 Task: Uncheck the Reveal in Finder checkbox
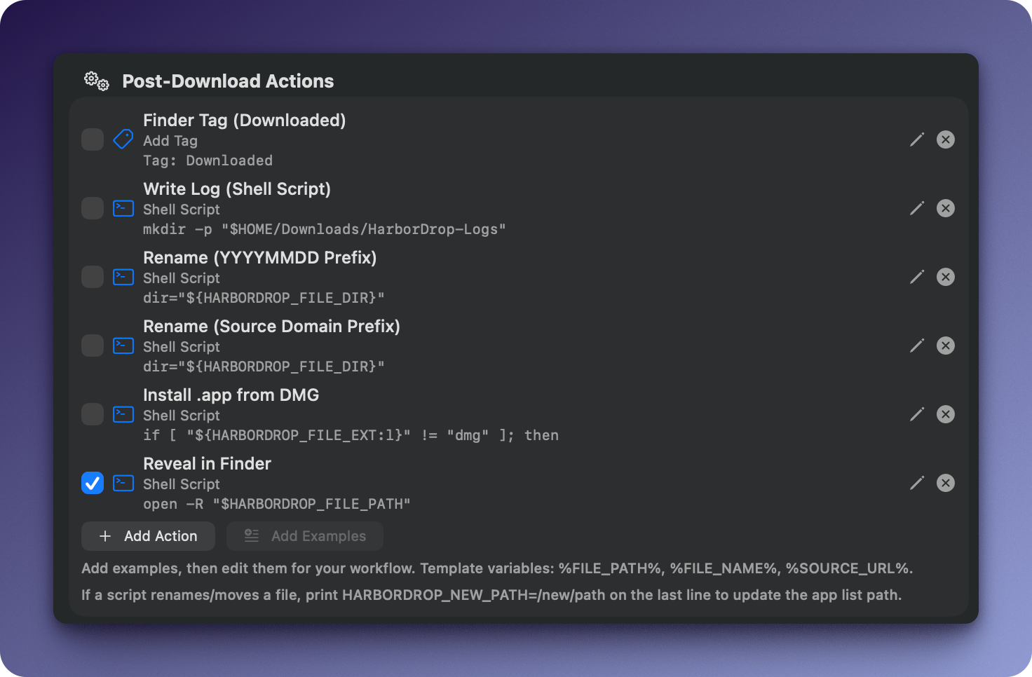pyautogui.click(x=93, y=483)
